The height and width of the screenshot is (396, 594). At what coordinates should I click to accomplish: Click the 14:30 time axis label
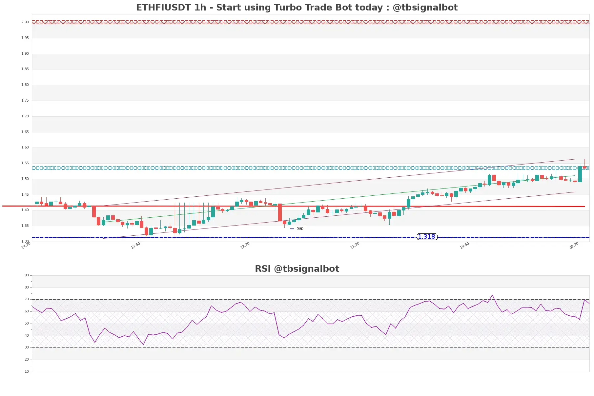tap(26, 246)
